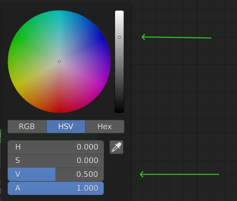Pick pure red at the wheel bottom
Image resolution: width=237 pixels, height=201 pixels.
(x=59, y=111)
